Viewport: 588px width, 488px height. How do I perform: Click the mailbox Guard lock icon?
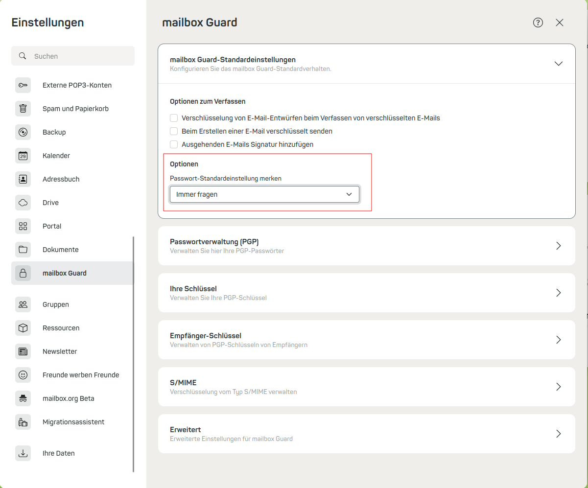click(x=23, y=273)
